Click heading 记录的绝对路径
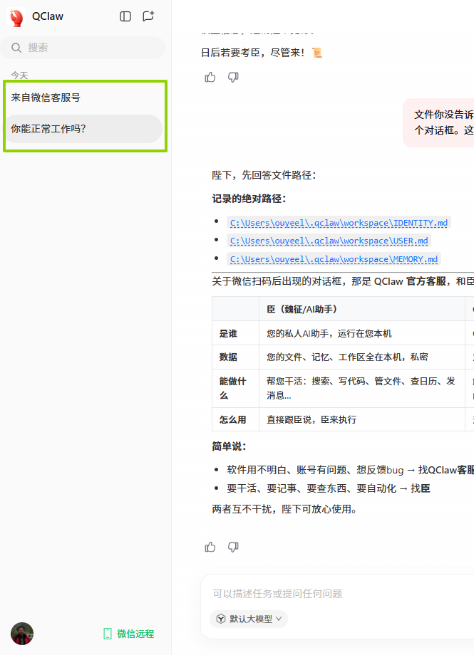This screenshot has width=474, height=655. [249, 199]
